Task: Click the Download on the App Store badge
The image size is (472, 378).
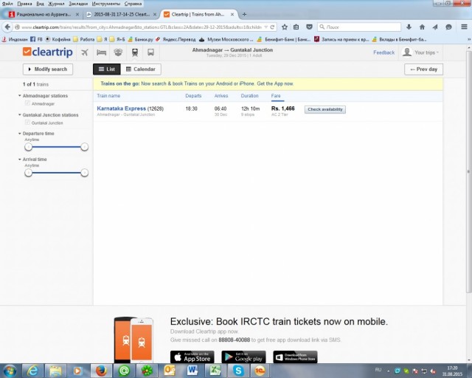Action: 192,357
